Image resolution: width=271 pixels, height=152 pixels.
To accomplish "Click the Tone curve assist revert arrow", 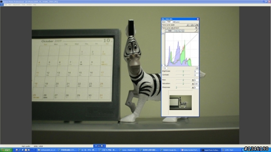I will click(196, 25).
